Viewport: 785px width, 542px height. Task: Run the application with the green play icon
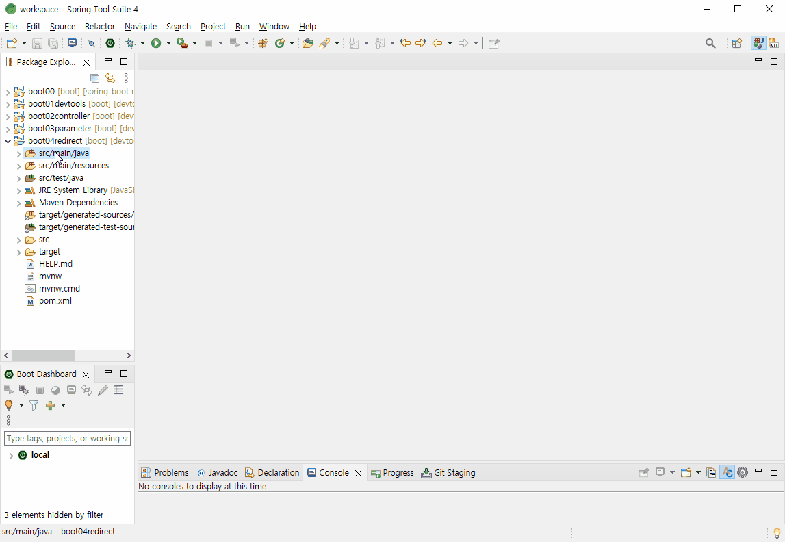click(x=156, y=44)
